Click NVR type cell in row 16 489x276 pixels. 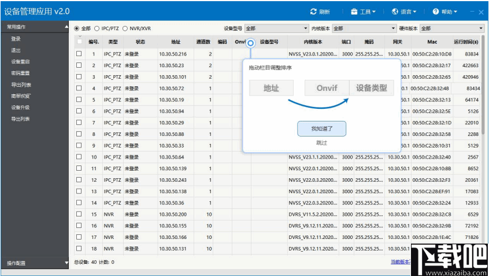pyautogui.click(x=109, y=226)
